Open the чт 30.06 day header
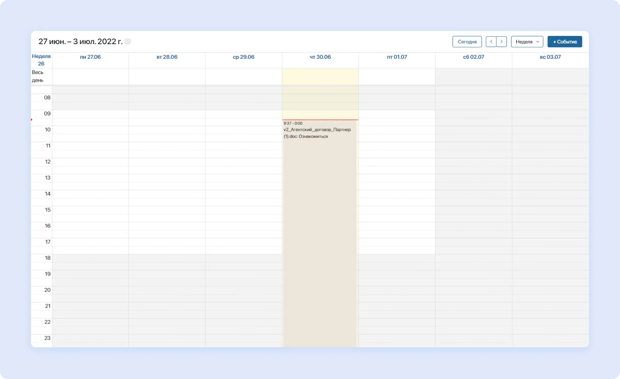620x379 pixels. pyautogui.click(x=320, y=57)
